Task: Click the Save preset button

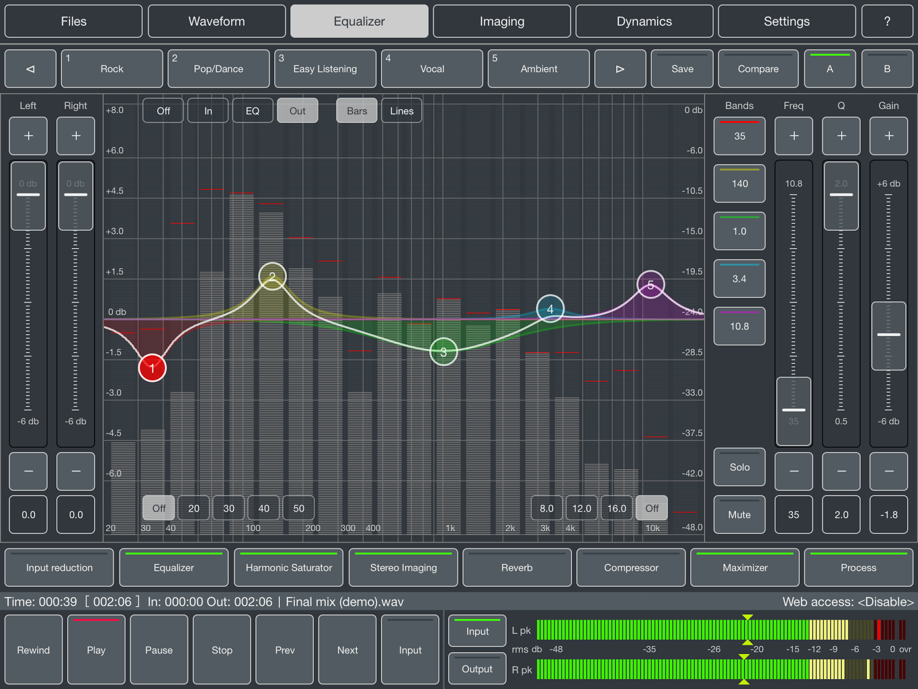Action: click(x=682, y=69)
